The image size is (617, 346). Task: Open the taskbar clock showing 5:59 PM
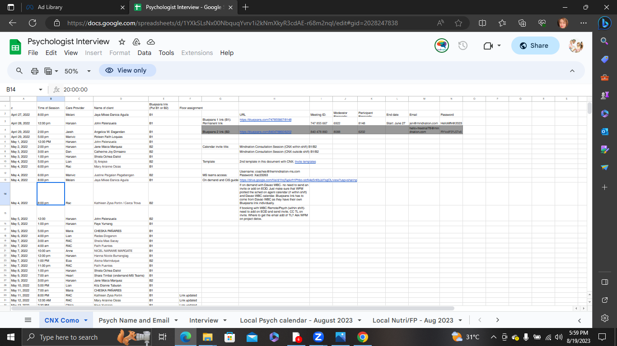[x=578, y=337]
